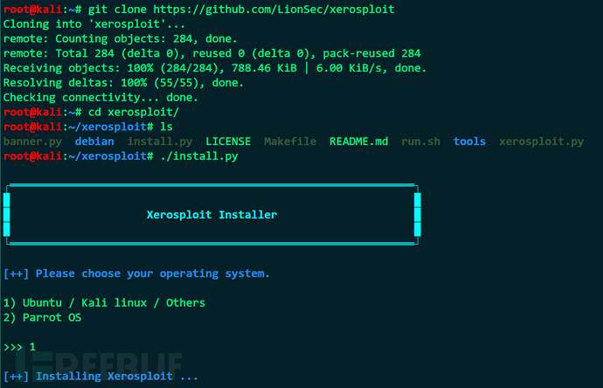Click the "./install.py" command

tap(199, 156)
